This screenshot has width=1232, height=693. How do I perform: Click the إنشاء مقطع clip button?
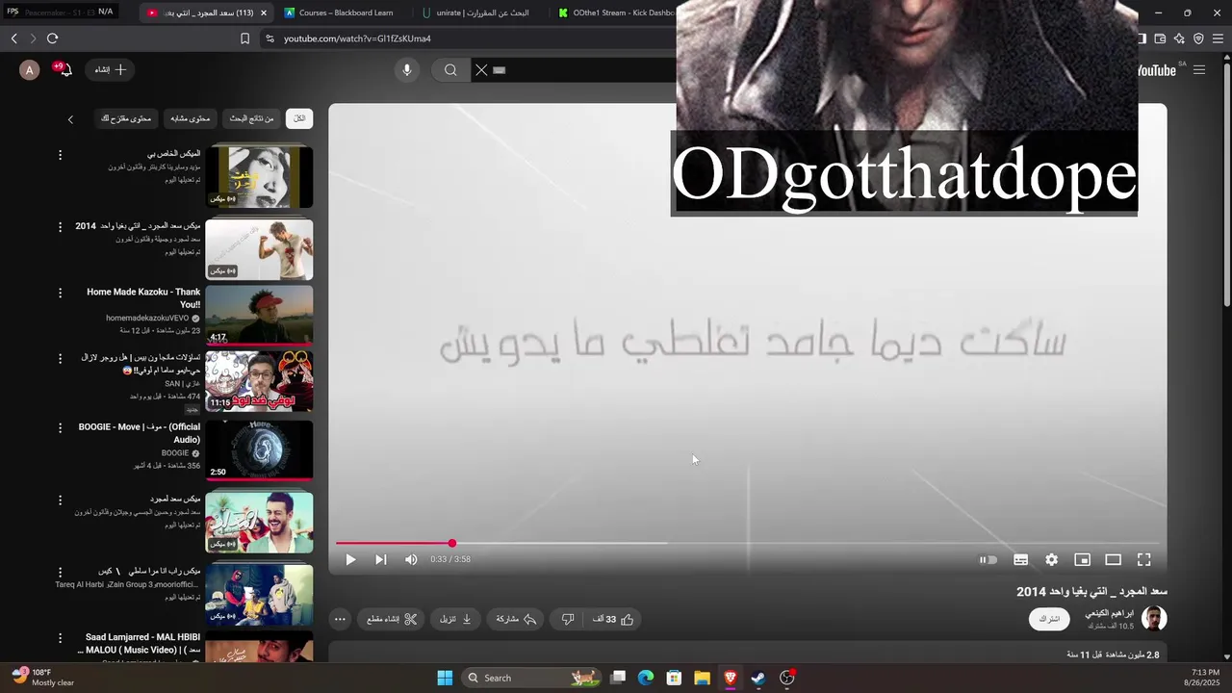tap(392, 620)
